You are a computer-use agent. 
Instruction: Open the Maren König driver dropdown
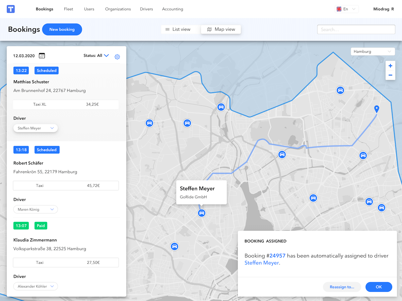click(36, 209)
